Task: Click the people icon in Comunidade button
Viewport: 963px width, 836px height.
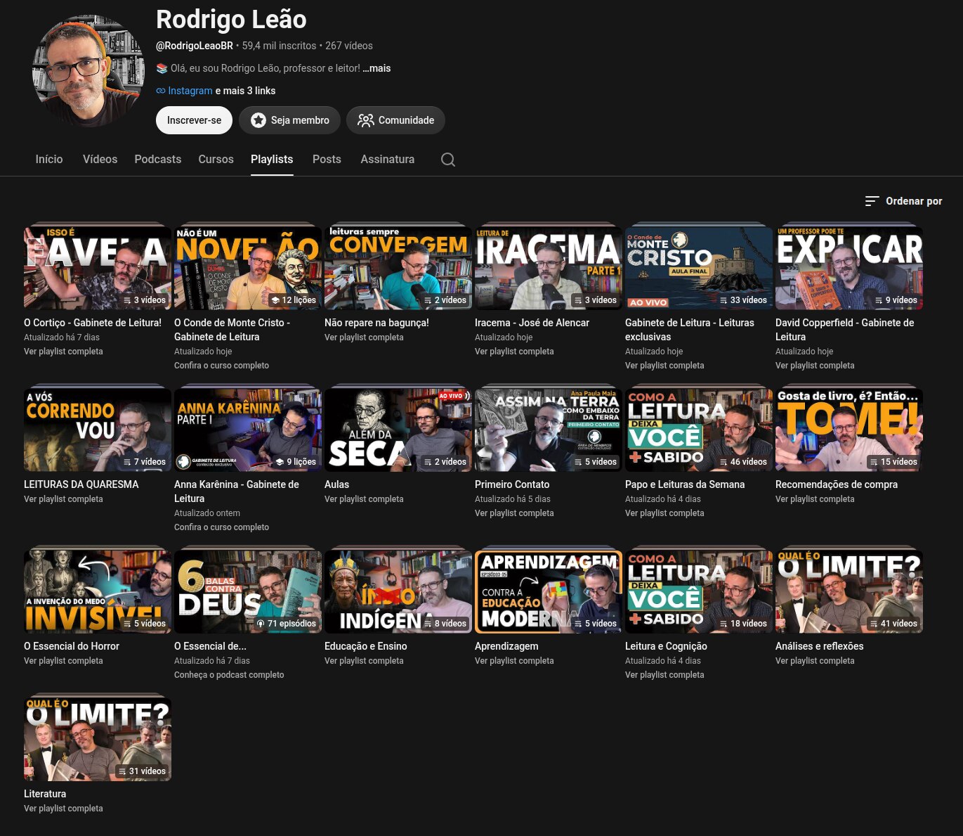Action: pyautogui.click(x=366, y=120)
